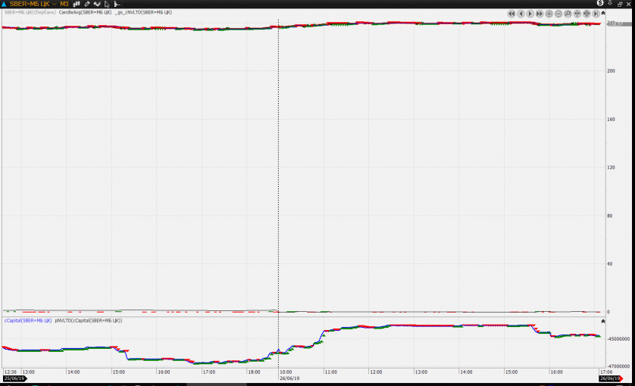Image resolution: width=635 pixels, height=386 pixels.
Task: Click the start date marker 25/06/19
Action: (14, 379)
